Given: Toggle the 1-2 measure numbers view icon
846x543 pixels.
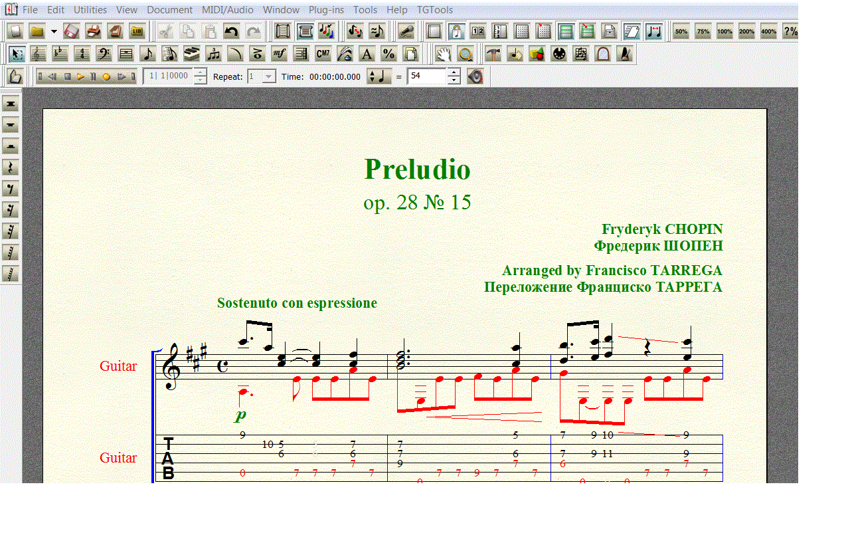Looking at the screenshot, I should tap(478, 31).
